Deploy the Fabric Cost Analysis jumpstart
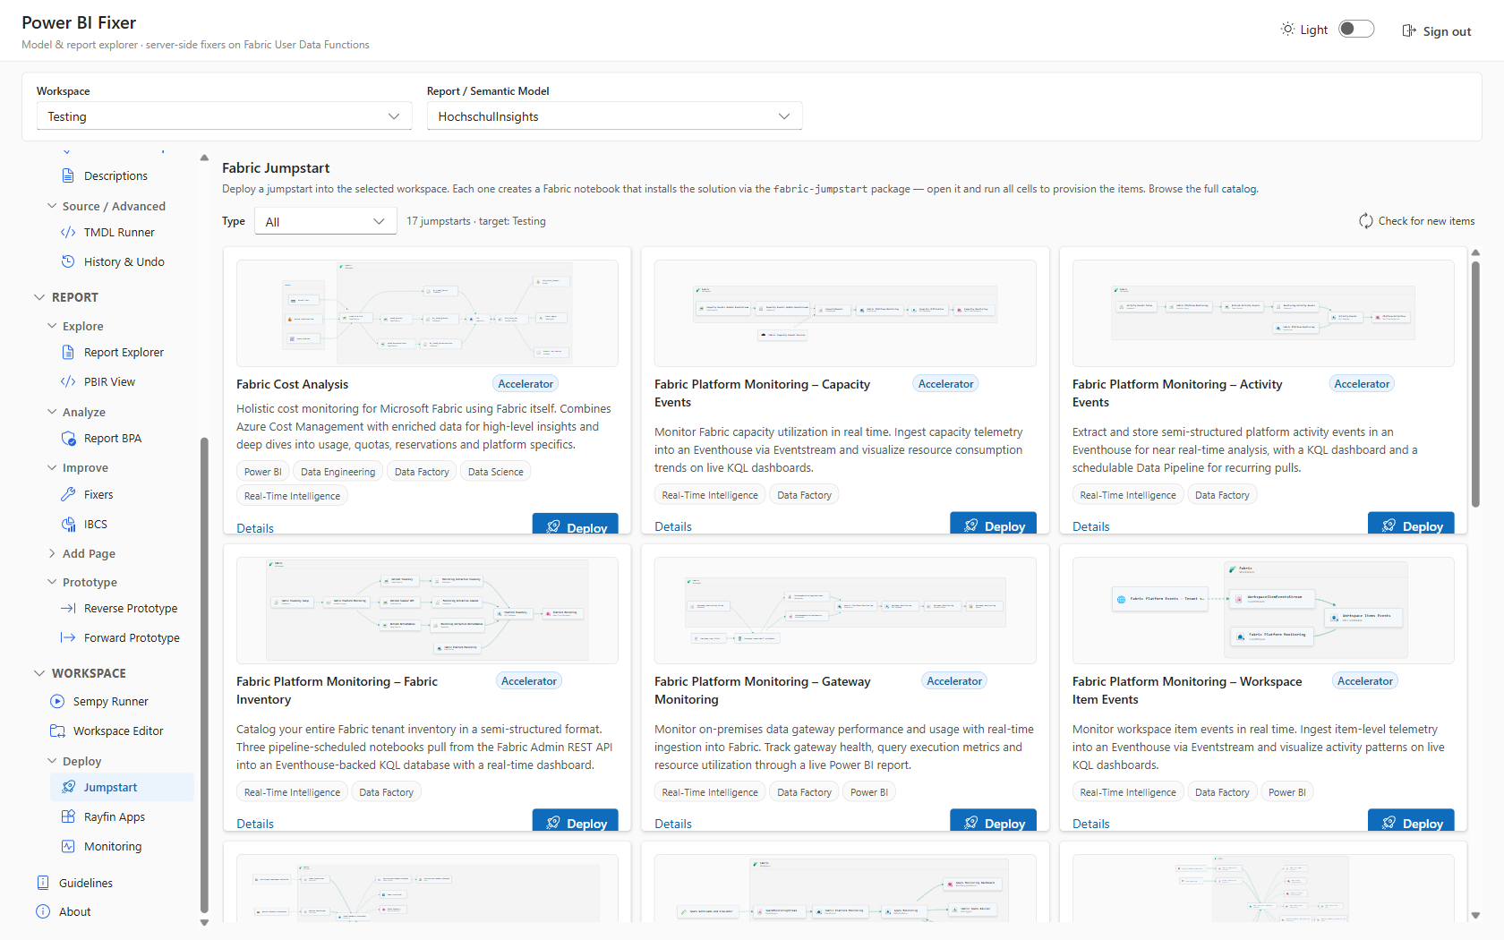Image resolution: width=1504 pixels, height=940 pixels. tap(576, 526)
